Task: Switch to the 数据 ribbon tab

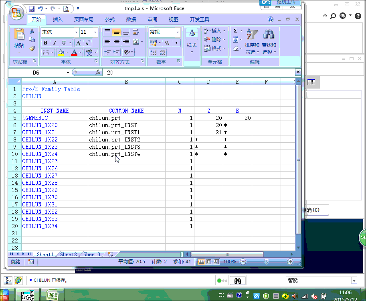Action: coord(131,19)
